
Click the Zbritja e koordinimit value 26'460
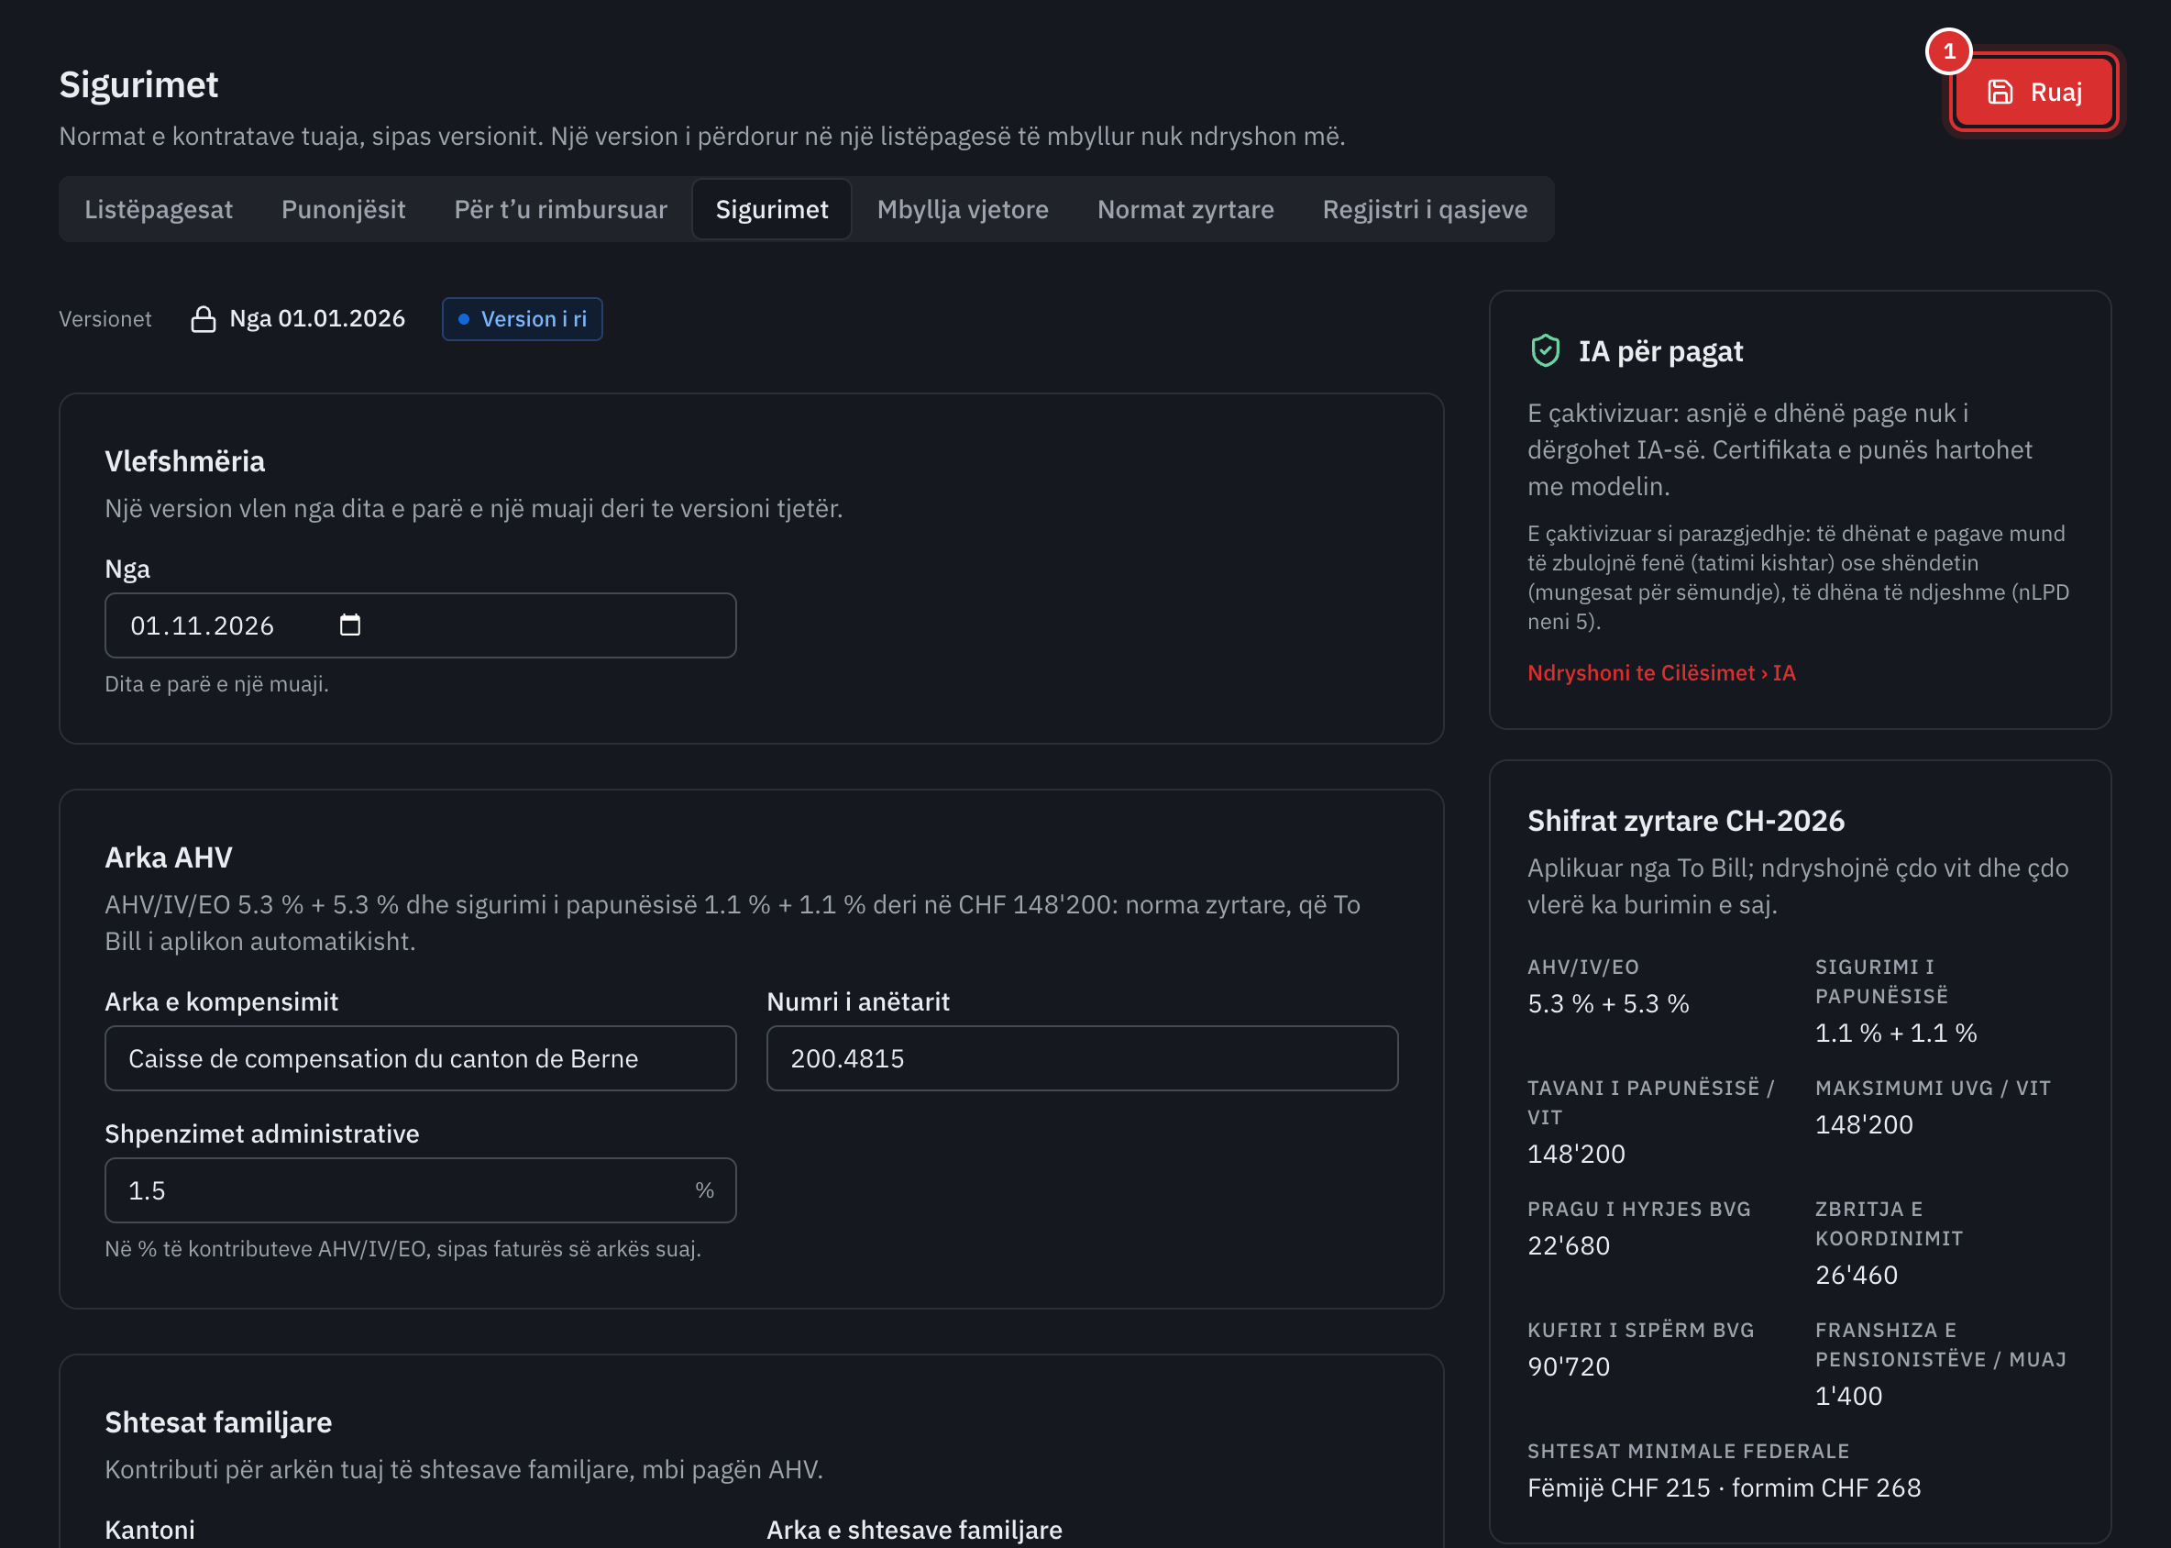pyautogui.click(x=1857, y=1275)
